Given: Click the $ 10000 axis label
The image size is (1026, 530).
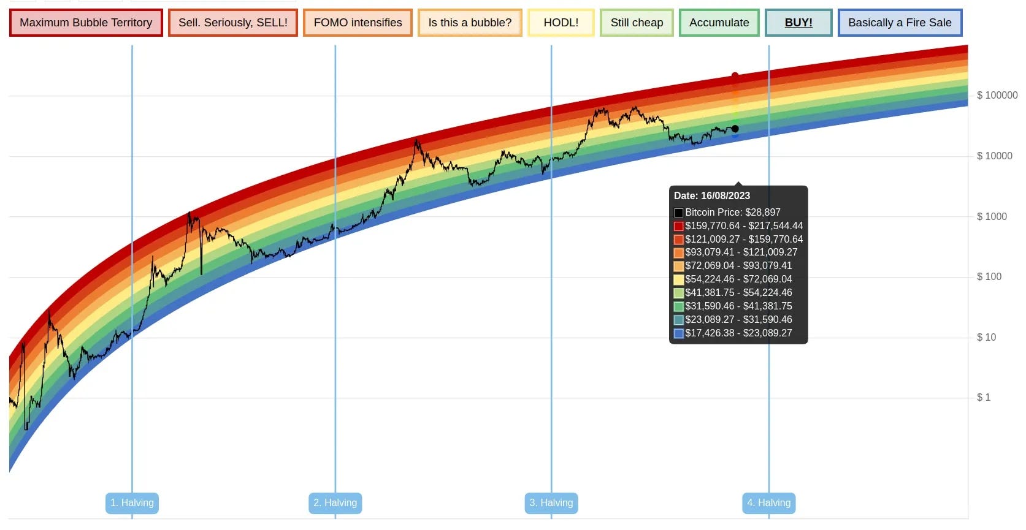Looking at the screenshot, I should [x=995, y=156].
